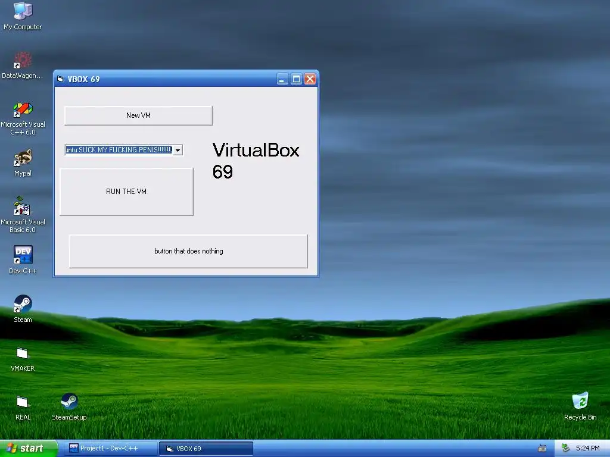Click the New VM button
This screenshot has width=610, height=457.
tap(138, 115)
